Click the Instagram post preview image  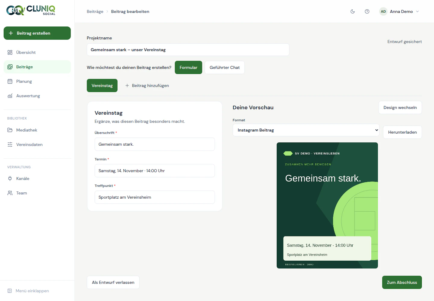click(327, 205)
